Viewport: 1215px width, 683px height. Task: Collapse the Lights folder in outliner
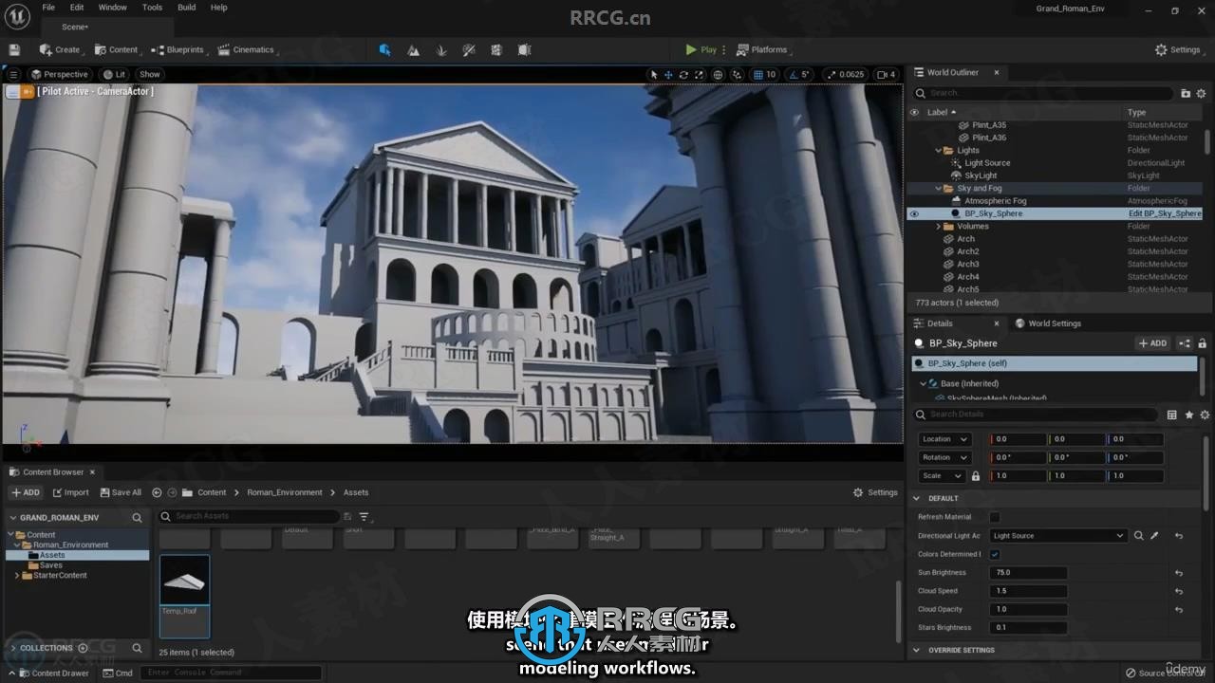tap(939, 150)
